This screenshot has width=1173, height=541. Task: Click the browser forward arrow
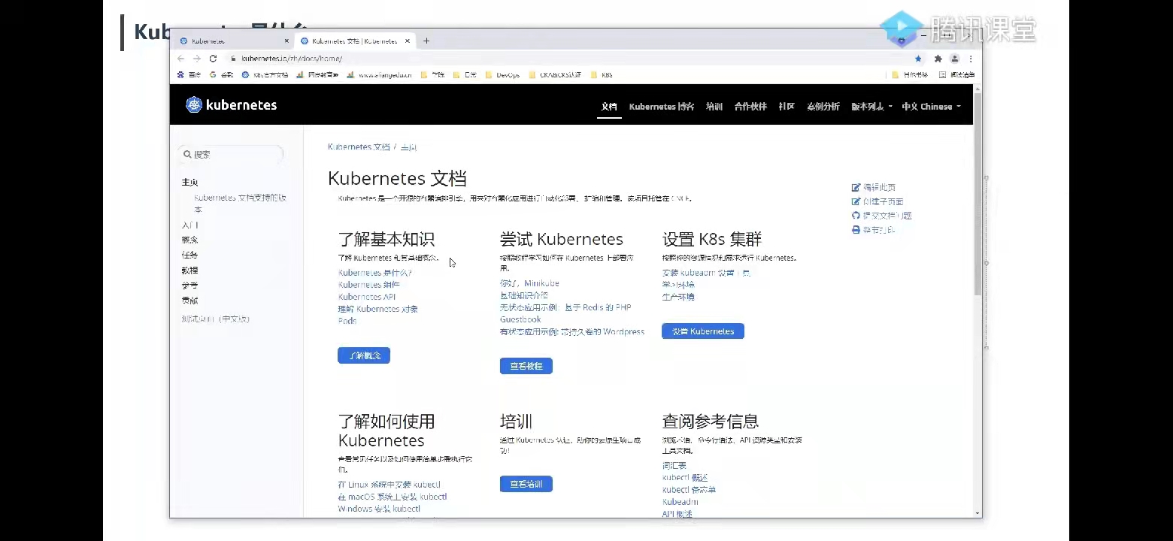(x=197, y=59)
